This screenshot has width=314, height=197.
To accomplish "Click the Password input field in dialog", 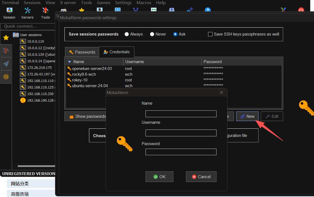I will pos(181,152).
